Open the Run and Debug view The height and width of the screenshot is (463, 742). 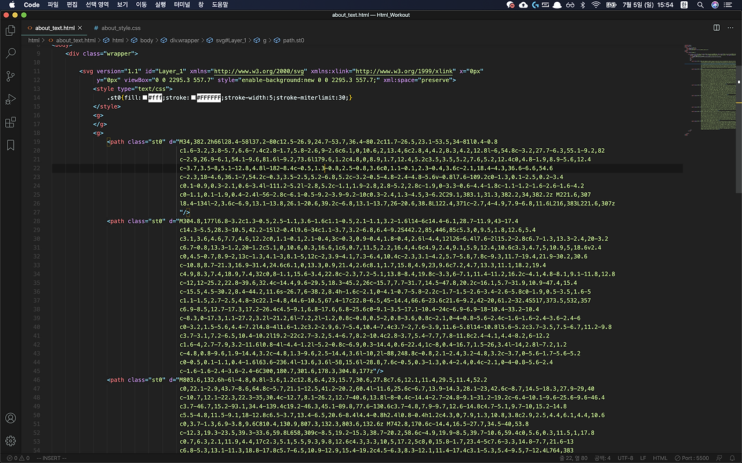click(10, 100)
